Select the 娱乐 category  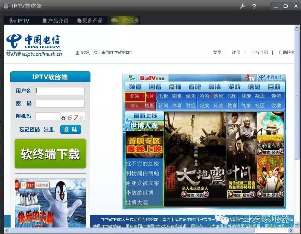pos(191,96)
